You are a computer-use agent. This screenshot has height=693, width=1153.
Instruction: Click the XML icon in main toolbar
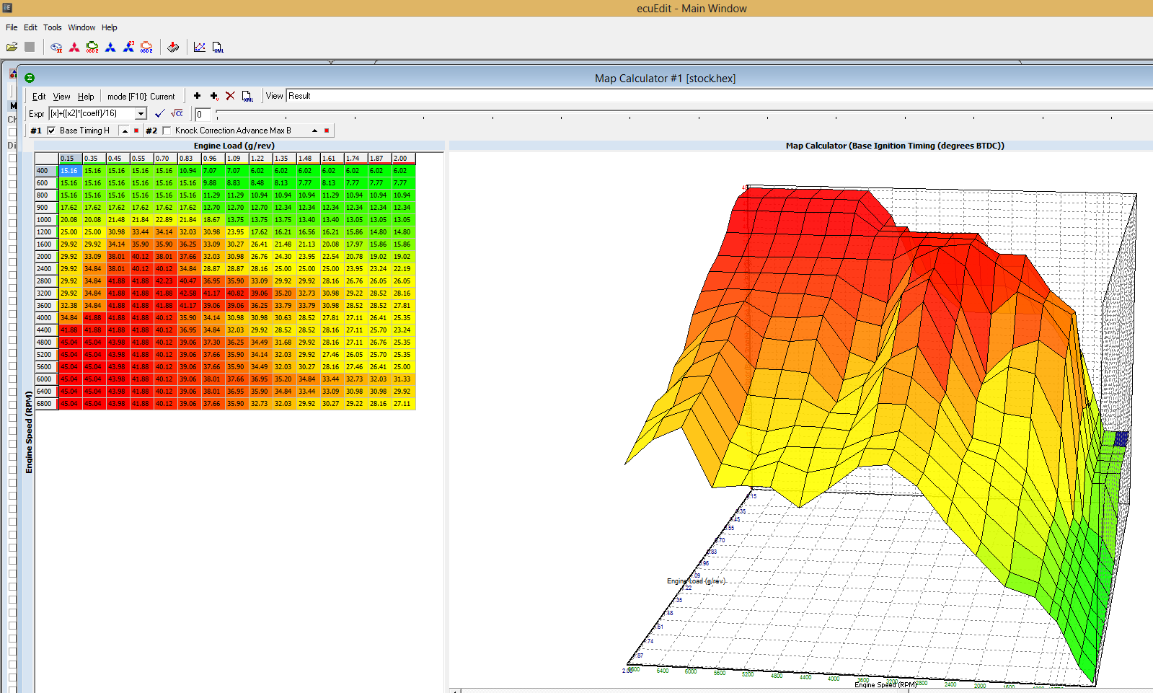point(218,48)
